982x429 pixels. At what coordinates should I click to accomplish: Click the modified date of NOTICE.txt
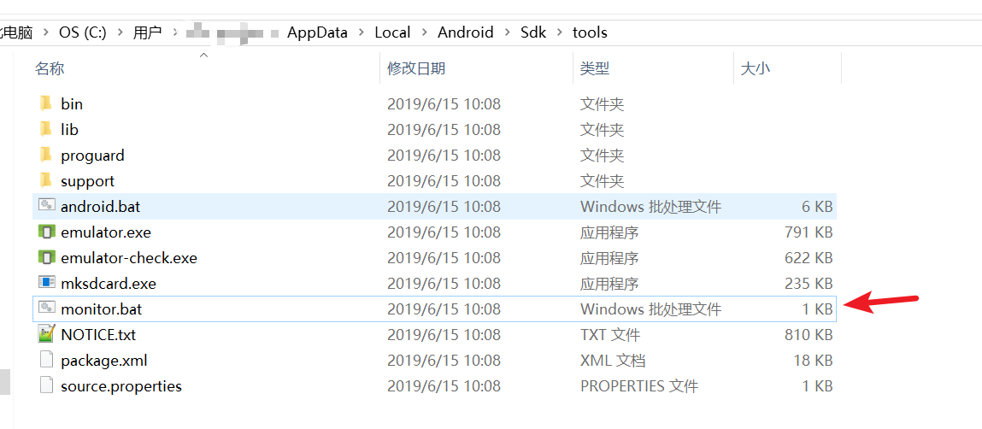(444, 335)
